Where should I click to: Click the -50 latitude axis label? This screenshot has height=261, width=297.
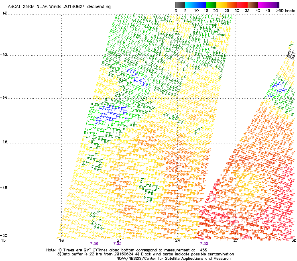4,236
